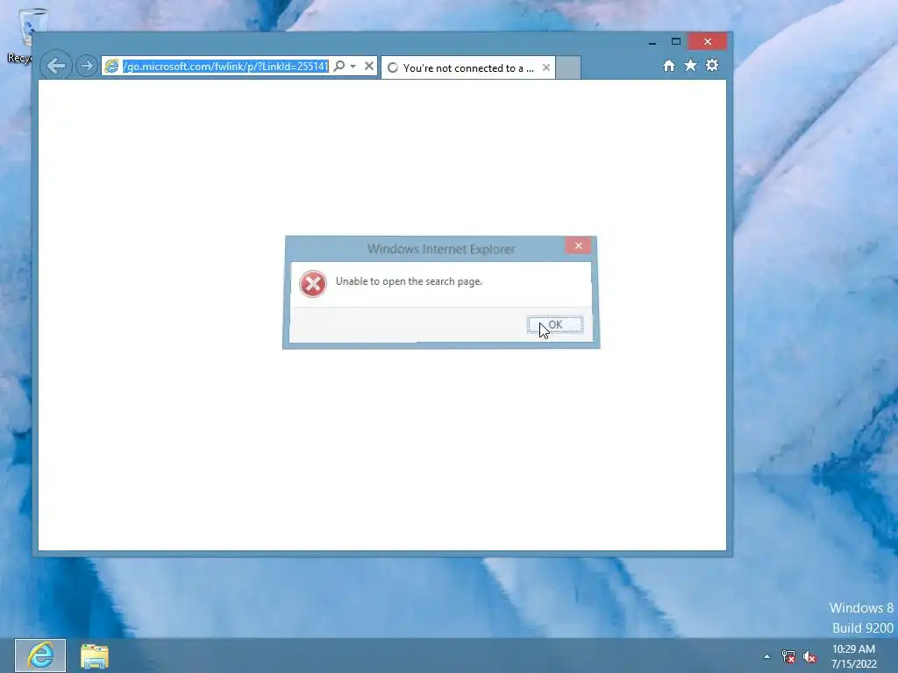Click the "Unable to open the search page." message
Screen dimensions: 898x673
point(409,281)
